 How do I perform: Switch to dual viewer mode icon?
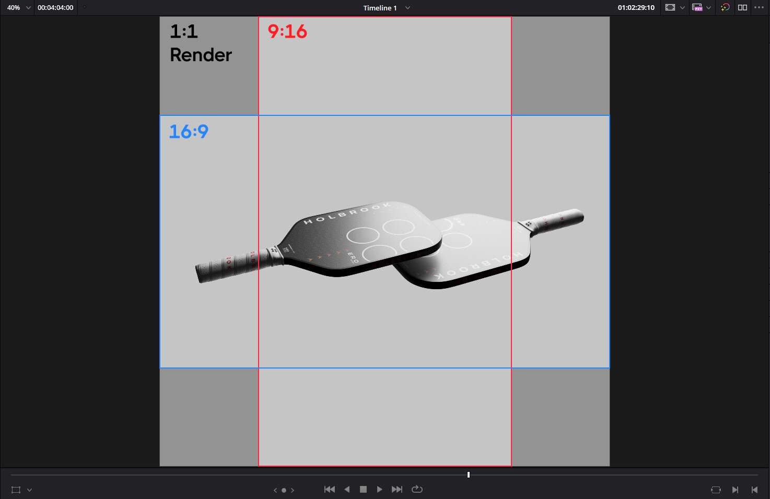(742, 8)
